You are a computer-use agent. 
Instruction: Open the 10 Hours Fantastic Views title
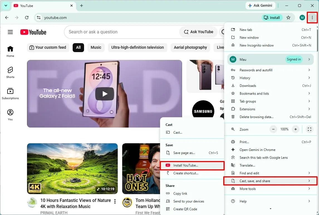tap(75, 203)
